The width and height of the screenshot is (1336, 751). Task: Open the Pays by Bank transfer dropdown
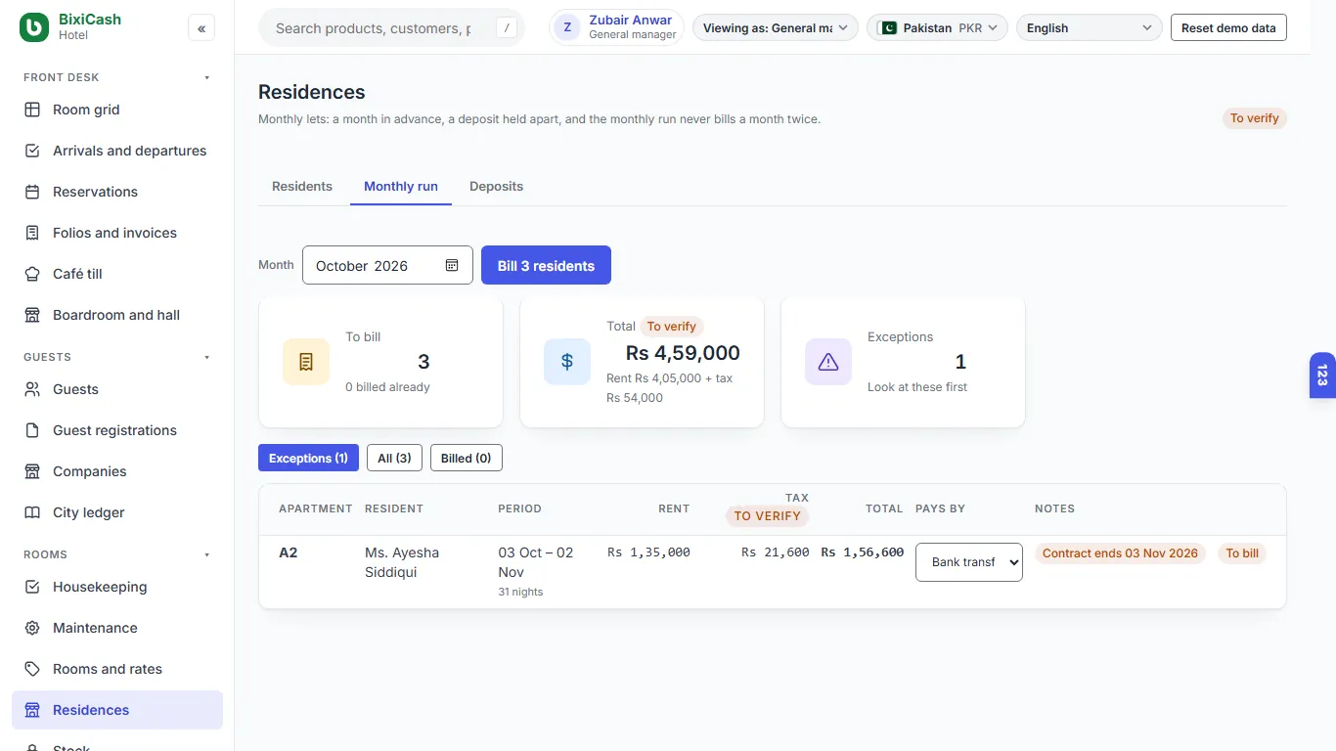coord(969,562)
